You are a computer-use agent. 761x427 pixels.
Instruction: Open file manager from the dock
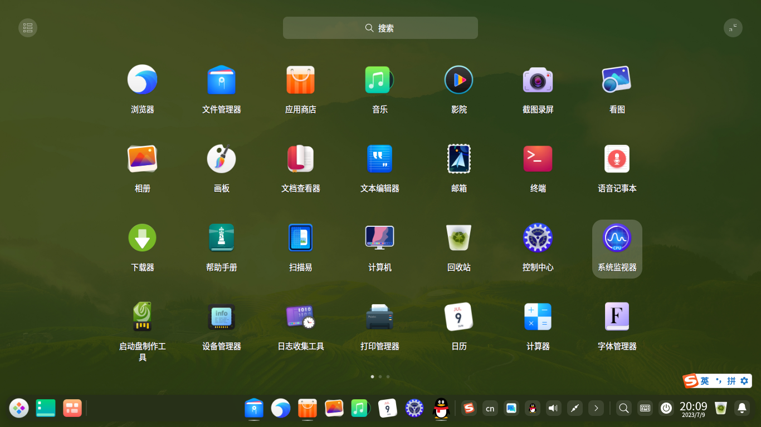coord(254,408)
